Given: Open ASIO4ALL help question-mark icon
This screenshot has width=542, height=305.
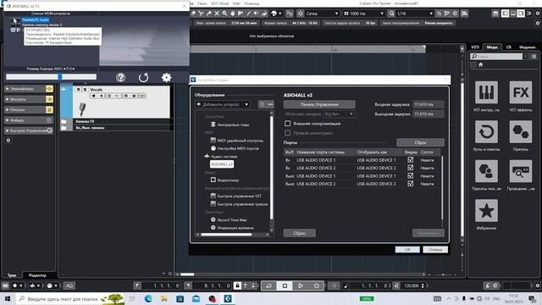Looking at the screenshot, I should 120,77.
